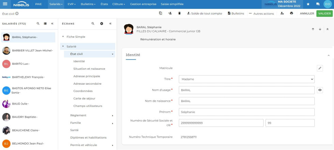The image size is (334, 150).
Task: Toggle eye icon beside Nom d'usage
Action: click(320, 90)
